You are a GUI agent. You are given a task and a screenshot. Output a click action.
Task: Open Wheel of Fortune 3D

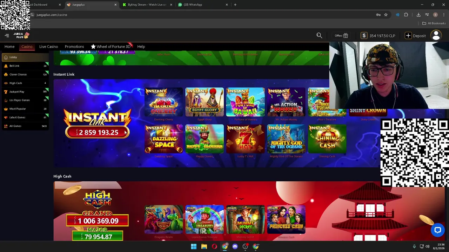[111, 47]
